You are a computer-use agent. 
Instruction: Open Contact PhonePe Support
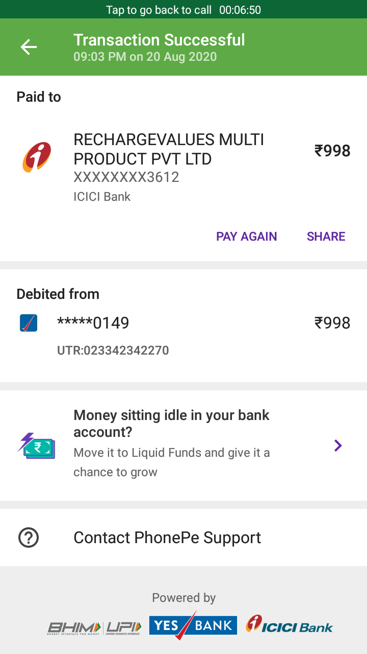tap(167, 538)
